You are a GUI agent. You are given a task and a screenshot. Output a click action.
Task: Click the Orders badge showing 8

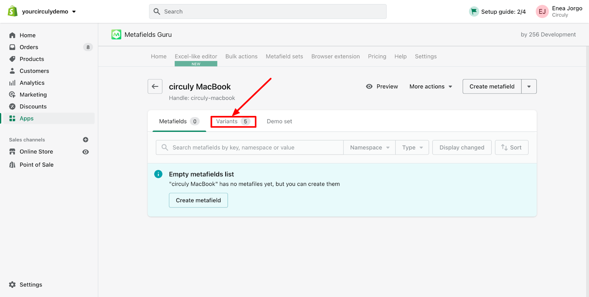coord(88,47)
